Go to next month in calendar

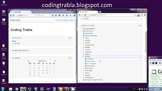tap(55, 61)
